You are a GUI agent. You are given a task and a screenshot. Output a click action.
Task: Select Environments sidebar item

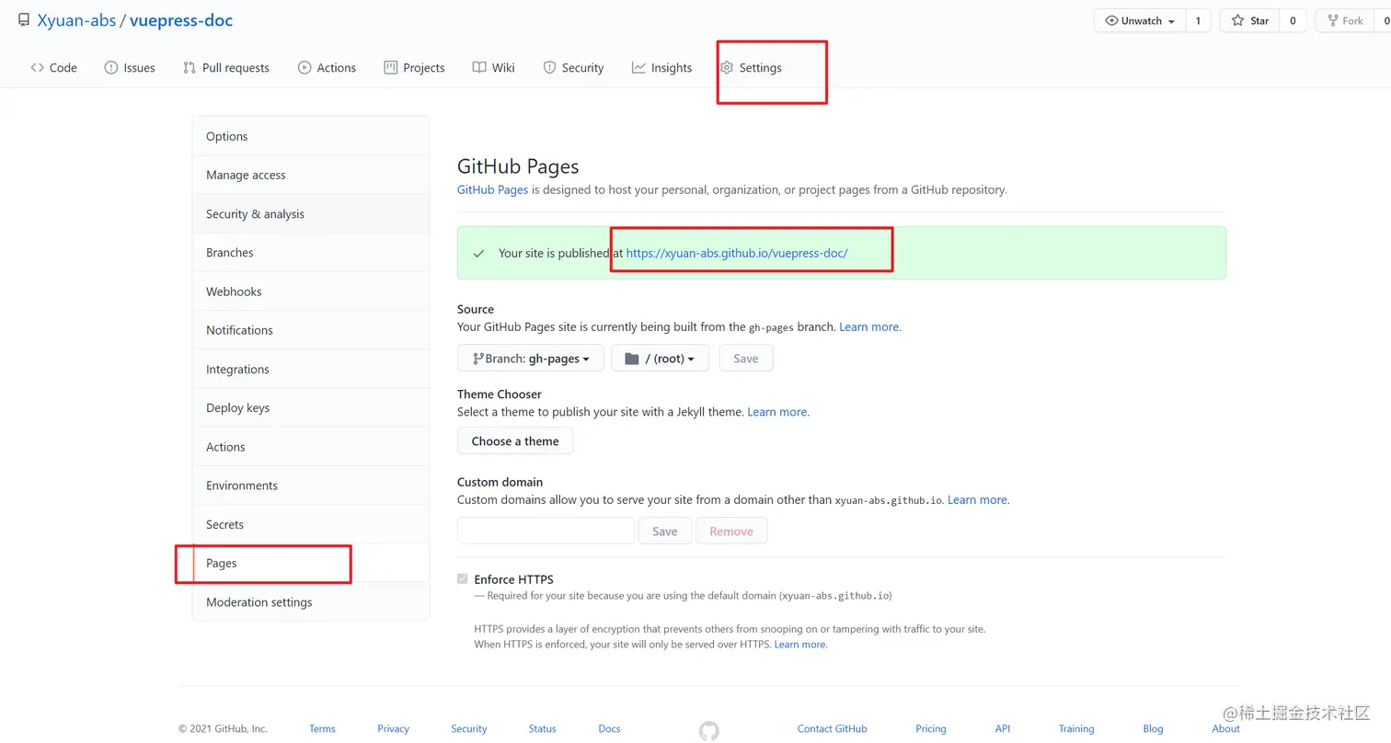click(311, 486)
